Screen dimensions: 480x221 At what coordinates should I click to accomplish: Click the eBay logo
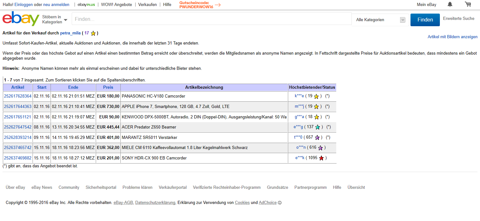[x=21, y=19]
